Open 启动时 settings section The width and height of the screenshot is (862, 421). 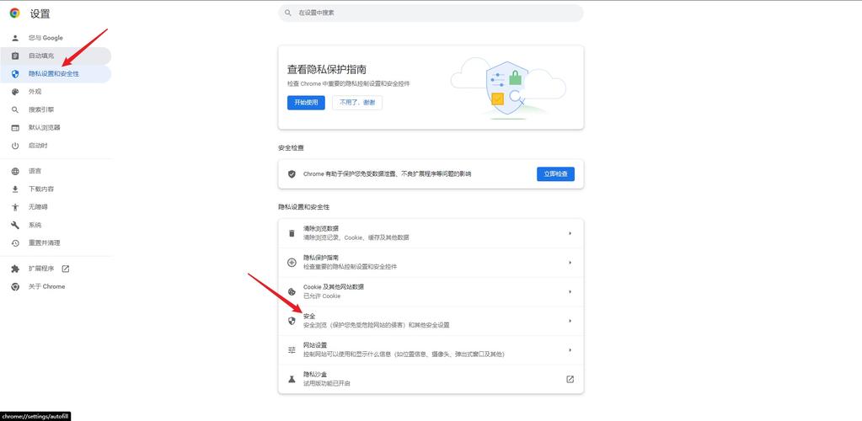56,146
